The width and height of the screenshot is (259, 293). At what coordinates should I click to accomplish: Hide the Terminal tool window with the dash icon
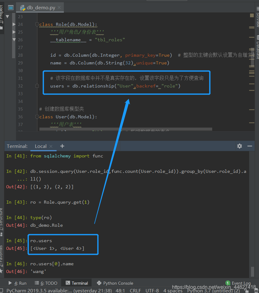(x=250, y=146)
